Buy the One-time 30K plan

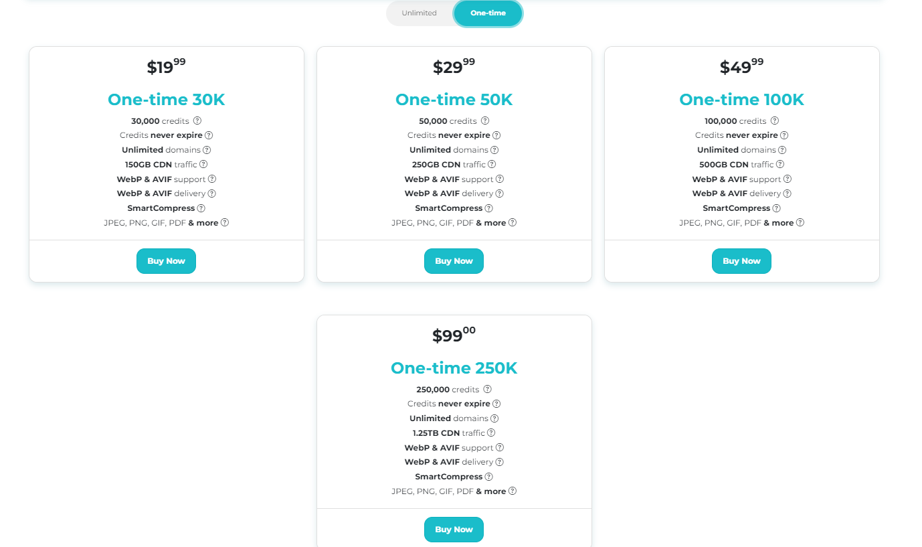click(x=166, y=261)
